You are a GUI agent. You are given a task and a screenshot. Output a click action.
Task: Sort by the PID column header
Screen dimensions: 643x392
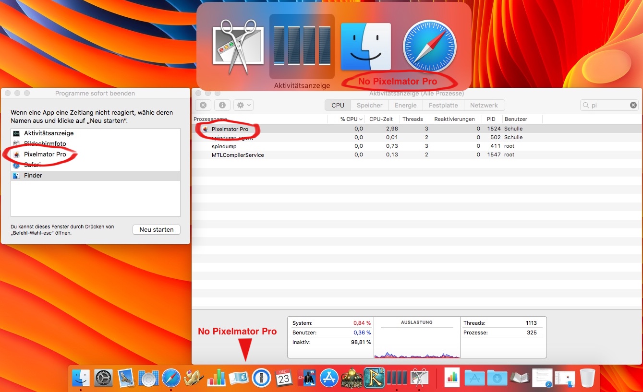pyautogui.click(x=491, y=119)
